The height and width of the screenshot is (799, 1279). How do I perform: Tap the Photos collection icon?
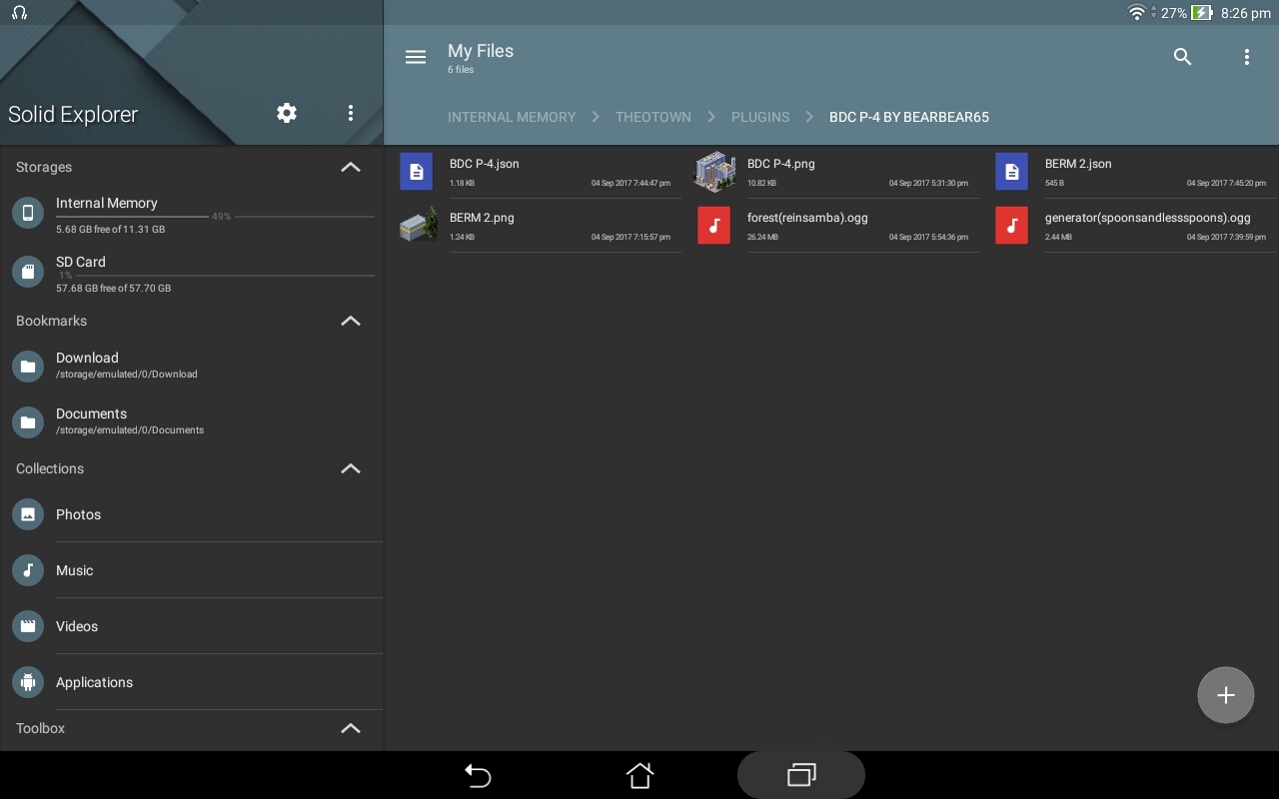click(28, 514)
